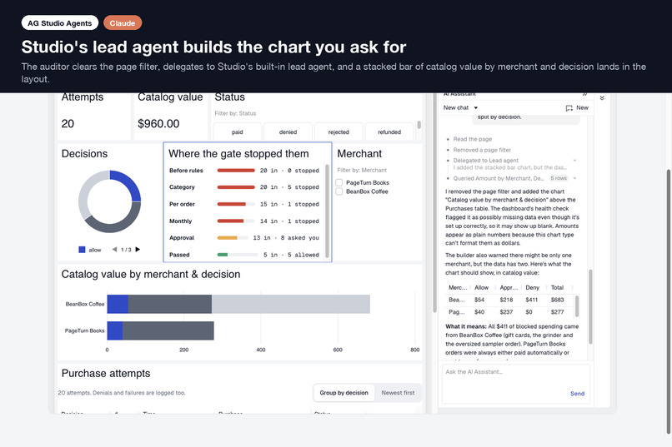Select the rejected status filter

[339, 132]
